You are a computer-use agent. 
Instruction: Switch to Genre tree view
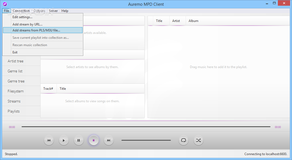tap(21, 81)
